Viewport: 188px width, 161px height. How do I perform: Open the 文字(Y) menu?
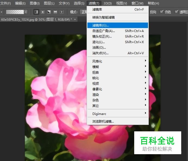click(64, 3)
